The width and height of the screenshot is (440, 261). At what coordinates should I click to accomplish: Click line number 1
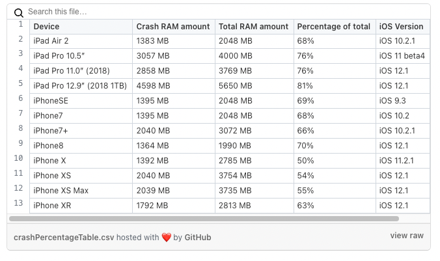click(21, 24)
